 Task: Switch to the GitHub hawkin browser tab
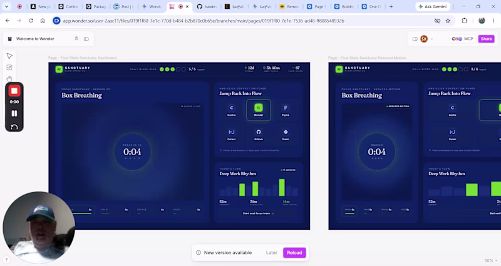206,6
